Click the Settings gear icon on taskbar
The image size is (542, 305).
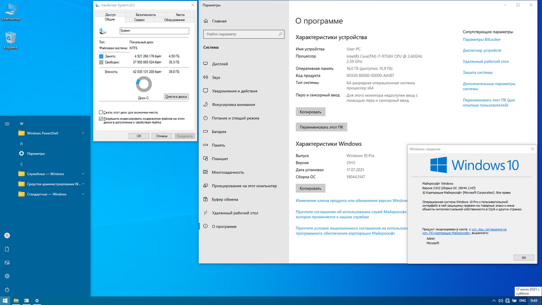point(37,301)
